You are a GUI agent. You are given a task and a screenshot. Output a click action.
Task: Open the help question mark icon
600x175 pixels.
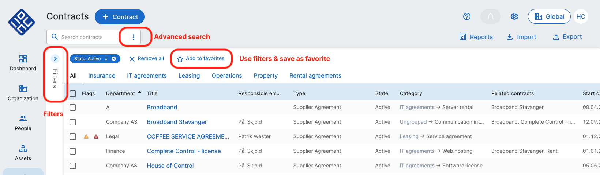point(467,16)
